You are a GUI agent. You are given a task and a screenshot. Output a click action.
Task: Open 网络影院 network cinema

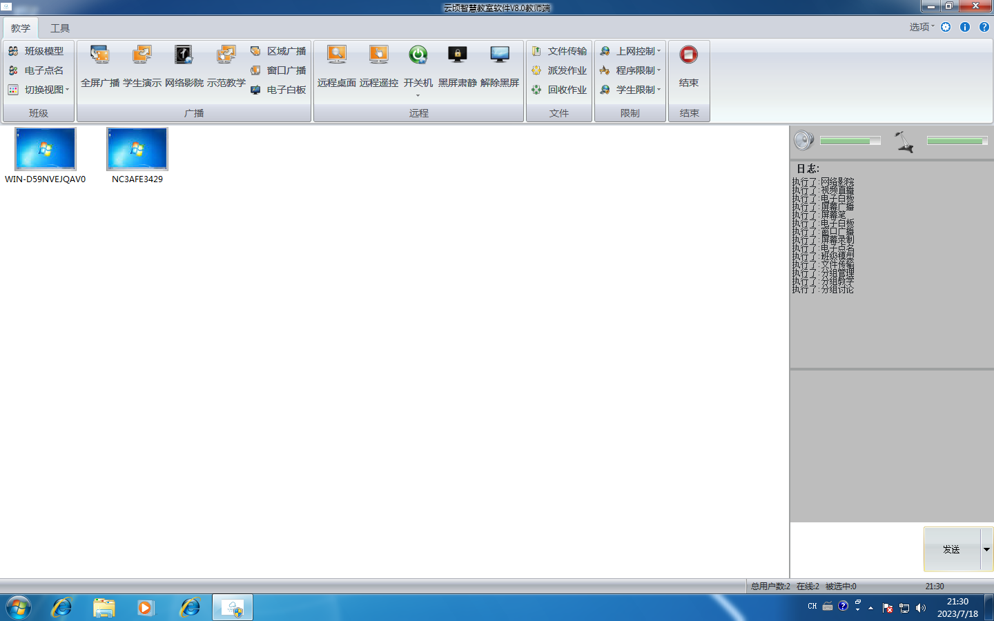pyautogui.click(x=184, y=66)
